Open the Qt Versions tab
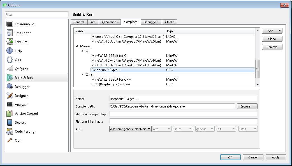 110,22
